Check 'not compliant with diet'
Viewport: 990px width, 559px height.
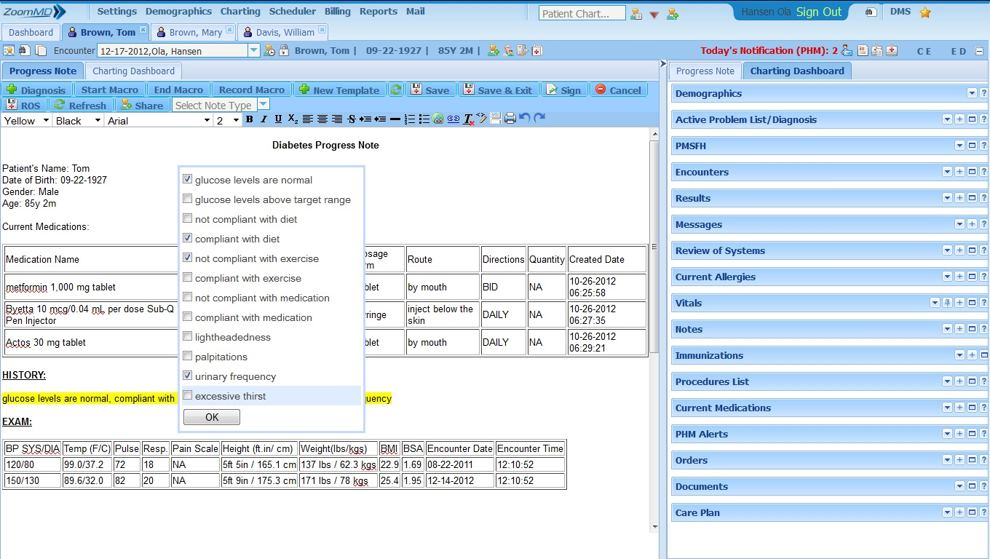188,218
